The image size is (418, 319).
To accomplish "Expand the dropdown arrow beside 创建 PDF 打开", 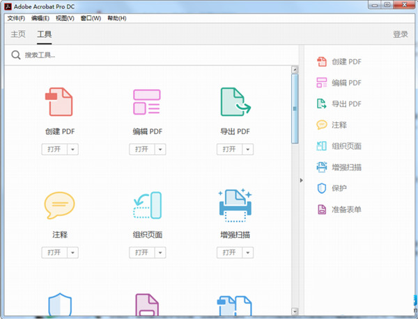I will click(x=73, y=149).
